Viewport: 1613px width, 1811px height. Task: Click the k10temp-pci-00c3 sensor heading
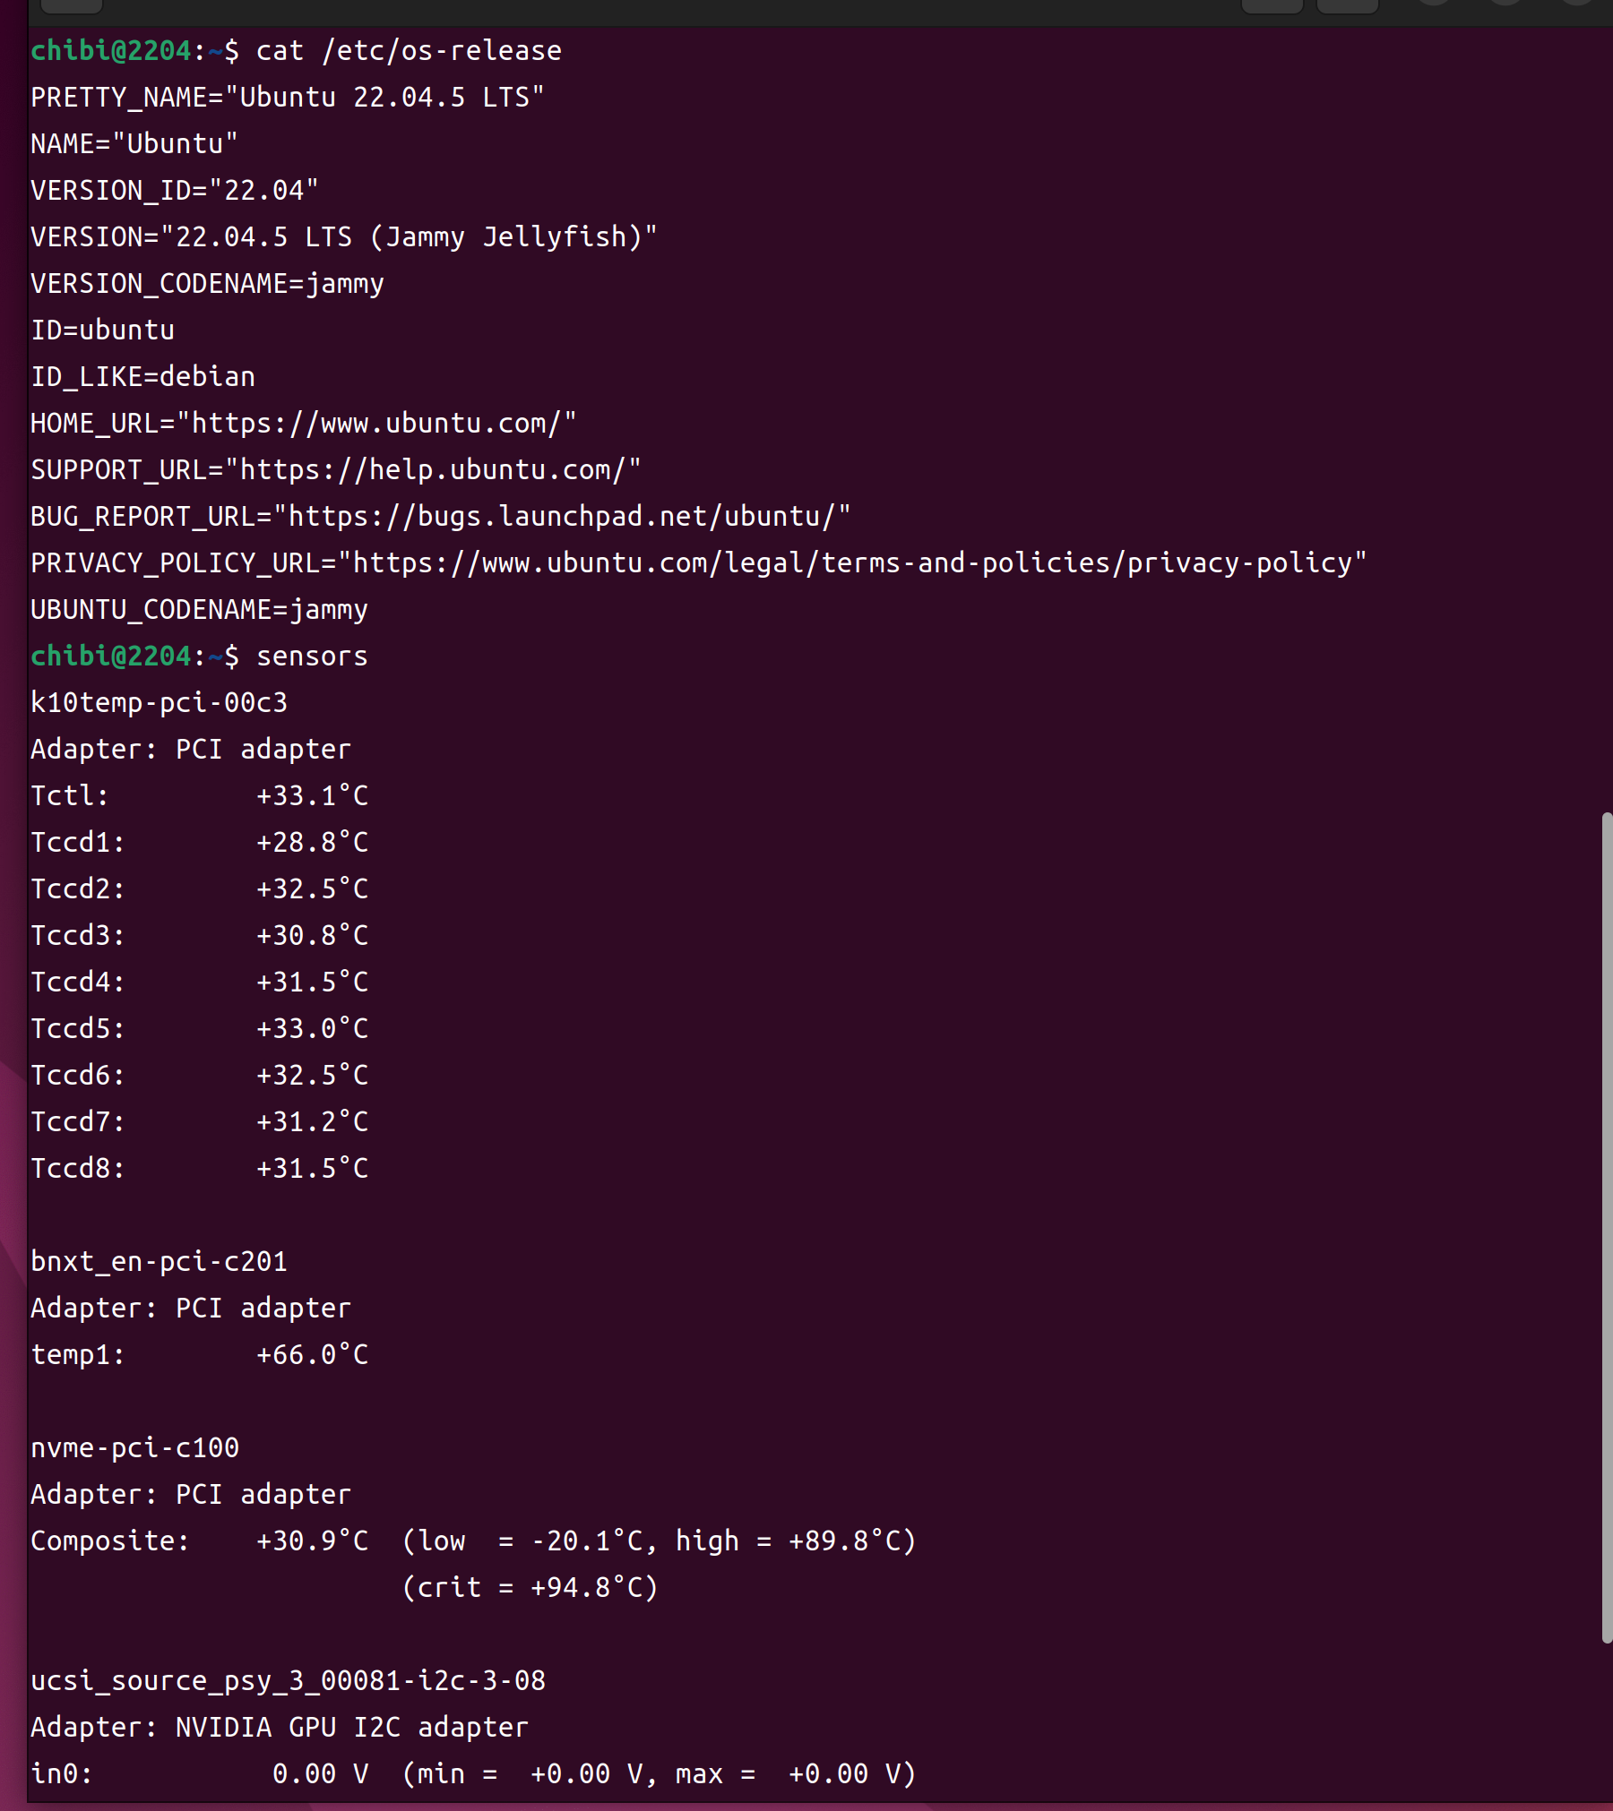click(x=159, y=702)
